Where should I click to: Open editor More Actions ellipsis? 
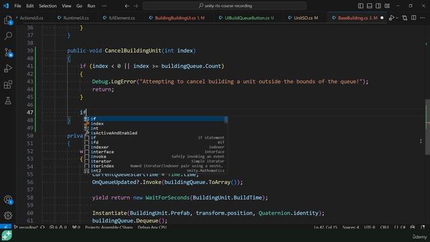pos(423,18)
